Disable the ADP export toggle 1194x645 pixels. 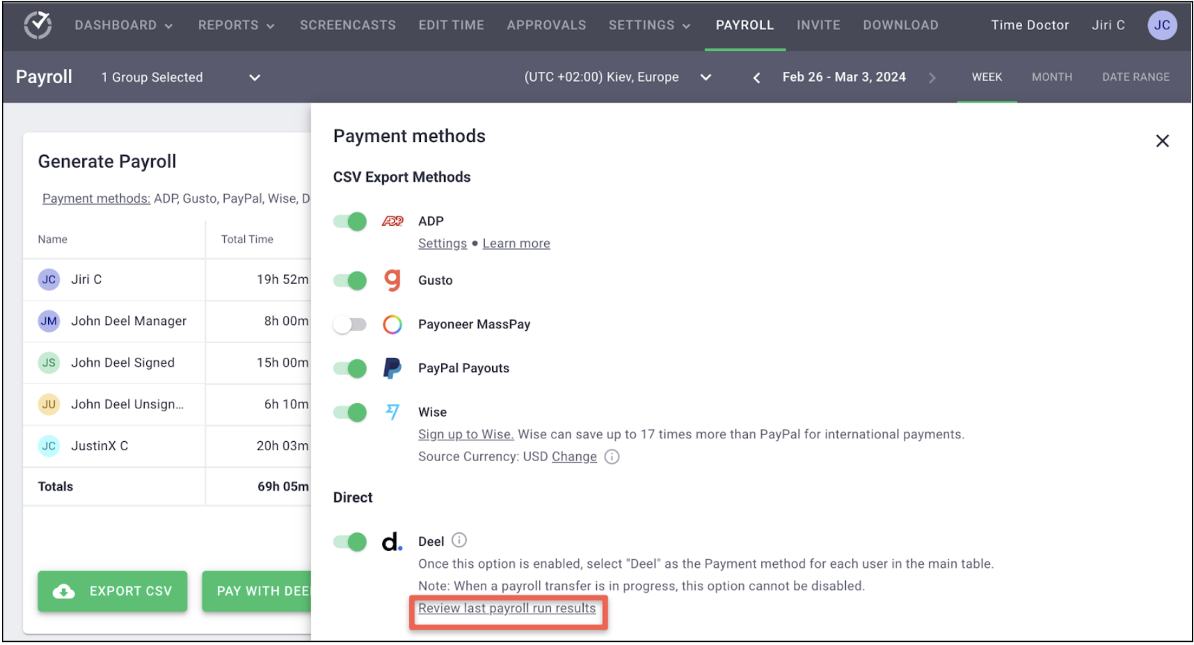[x=349, y=221]
